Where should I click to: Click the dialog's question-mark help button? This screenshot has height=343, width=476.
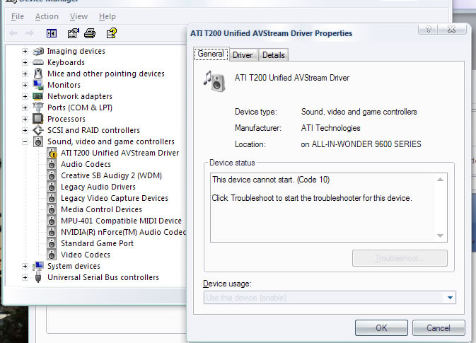click(428, 29)
